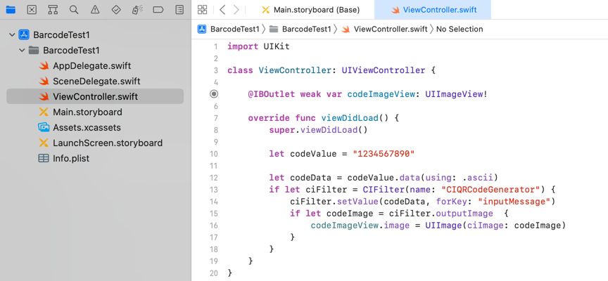Screen dimensions: 608x281
Task: Open the Symbol navigator
Action: point(53,10)
